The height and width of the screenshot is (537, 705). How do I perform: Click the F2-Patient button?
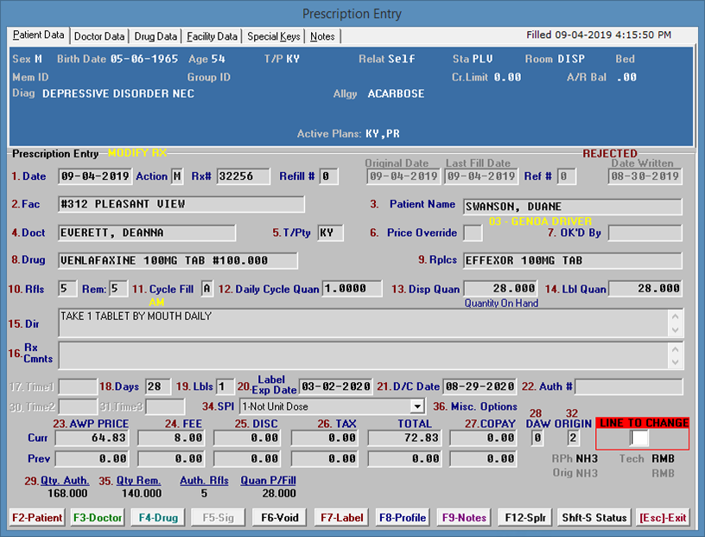(x=35, y=517)
